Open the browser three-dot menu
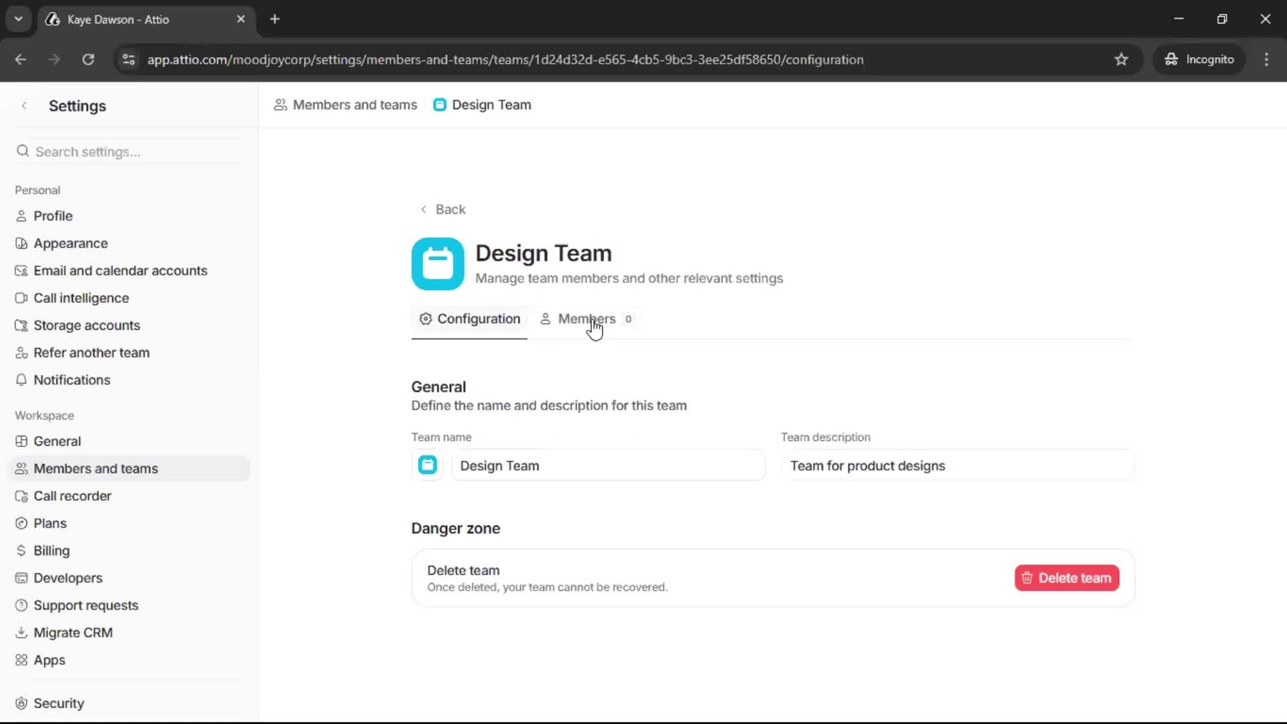The width and height of the screenshot is (1287, 724). (x=1266, y=60)
